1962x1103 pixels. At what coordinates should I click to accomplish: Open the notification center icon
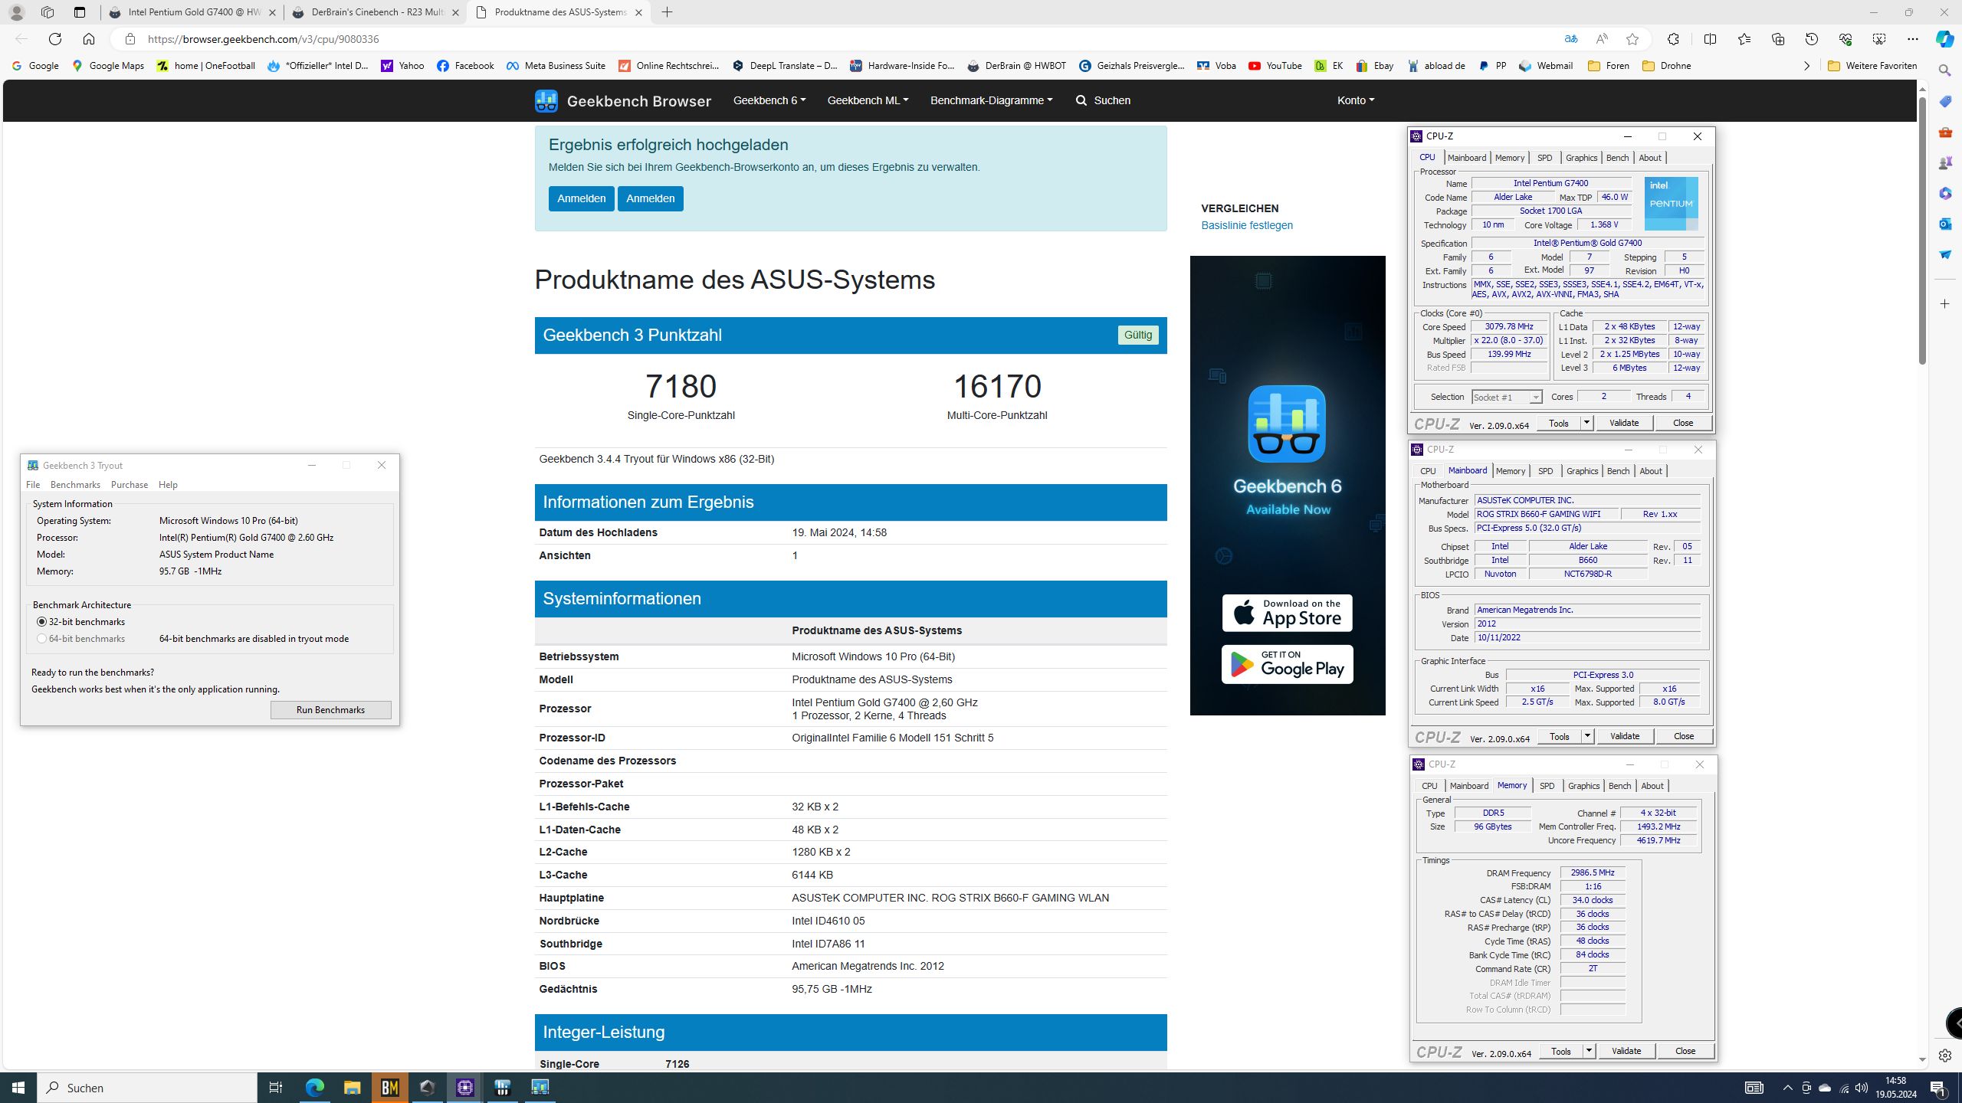pos(1939,1088)
